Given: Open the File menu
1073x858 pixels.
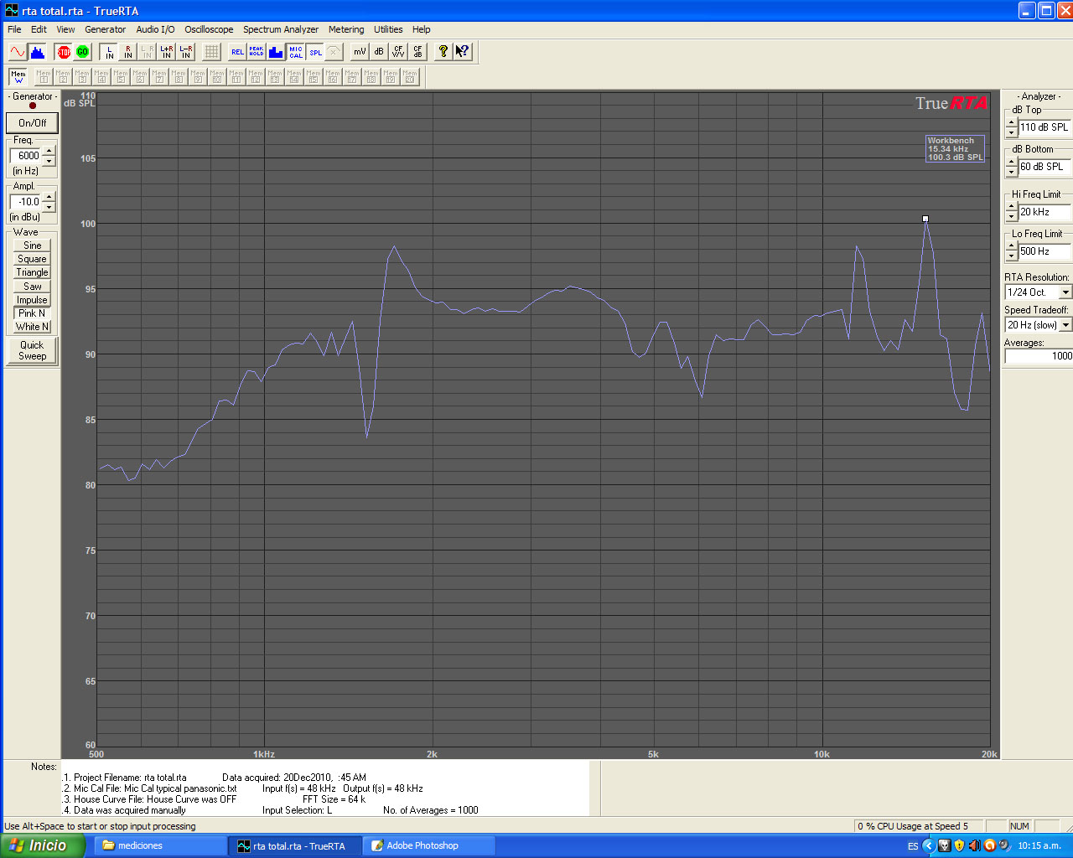Looking at the screenshot, I should click(x=14, y=29).
